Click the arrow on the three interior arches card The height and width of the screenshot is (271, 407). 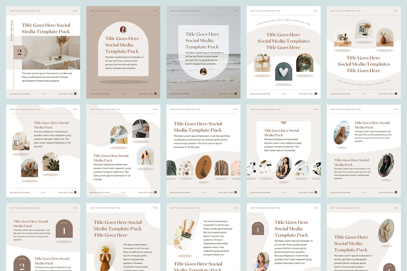click(x=75, y=109)
